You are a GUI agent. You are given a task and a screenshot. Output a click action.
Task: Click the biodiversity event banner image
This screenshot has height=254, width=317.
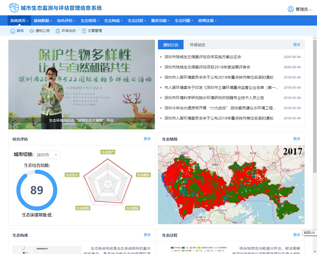click(82, 84)
